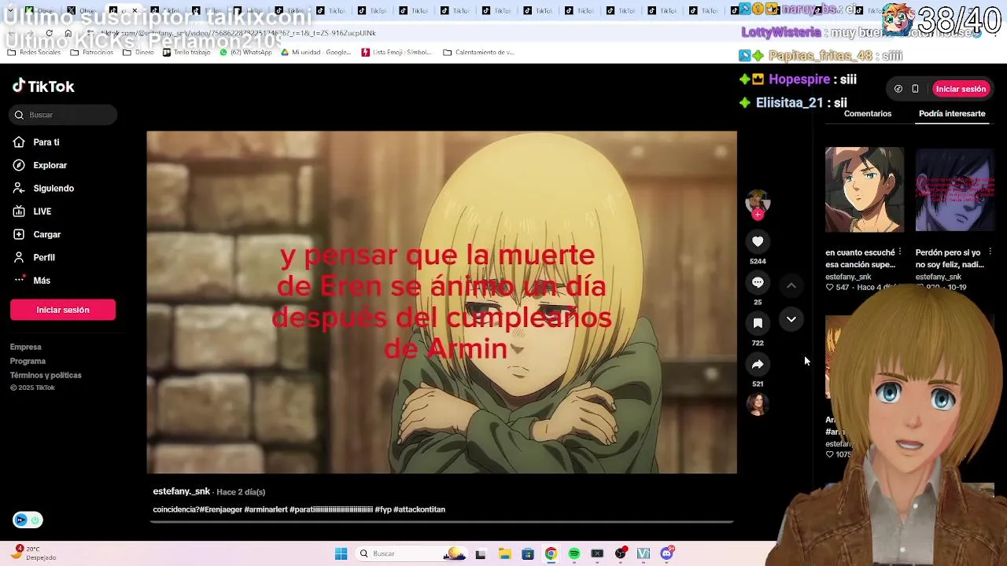Click the browser home icon
Image resolution: width=1007 pixels, height=566 pixels.
(68, 33)
